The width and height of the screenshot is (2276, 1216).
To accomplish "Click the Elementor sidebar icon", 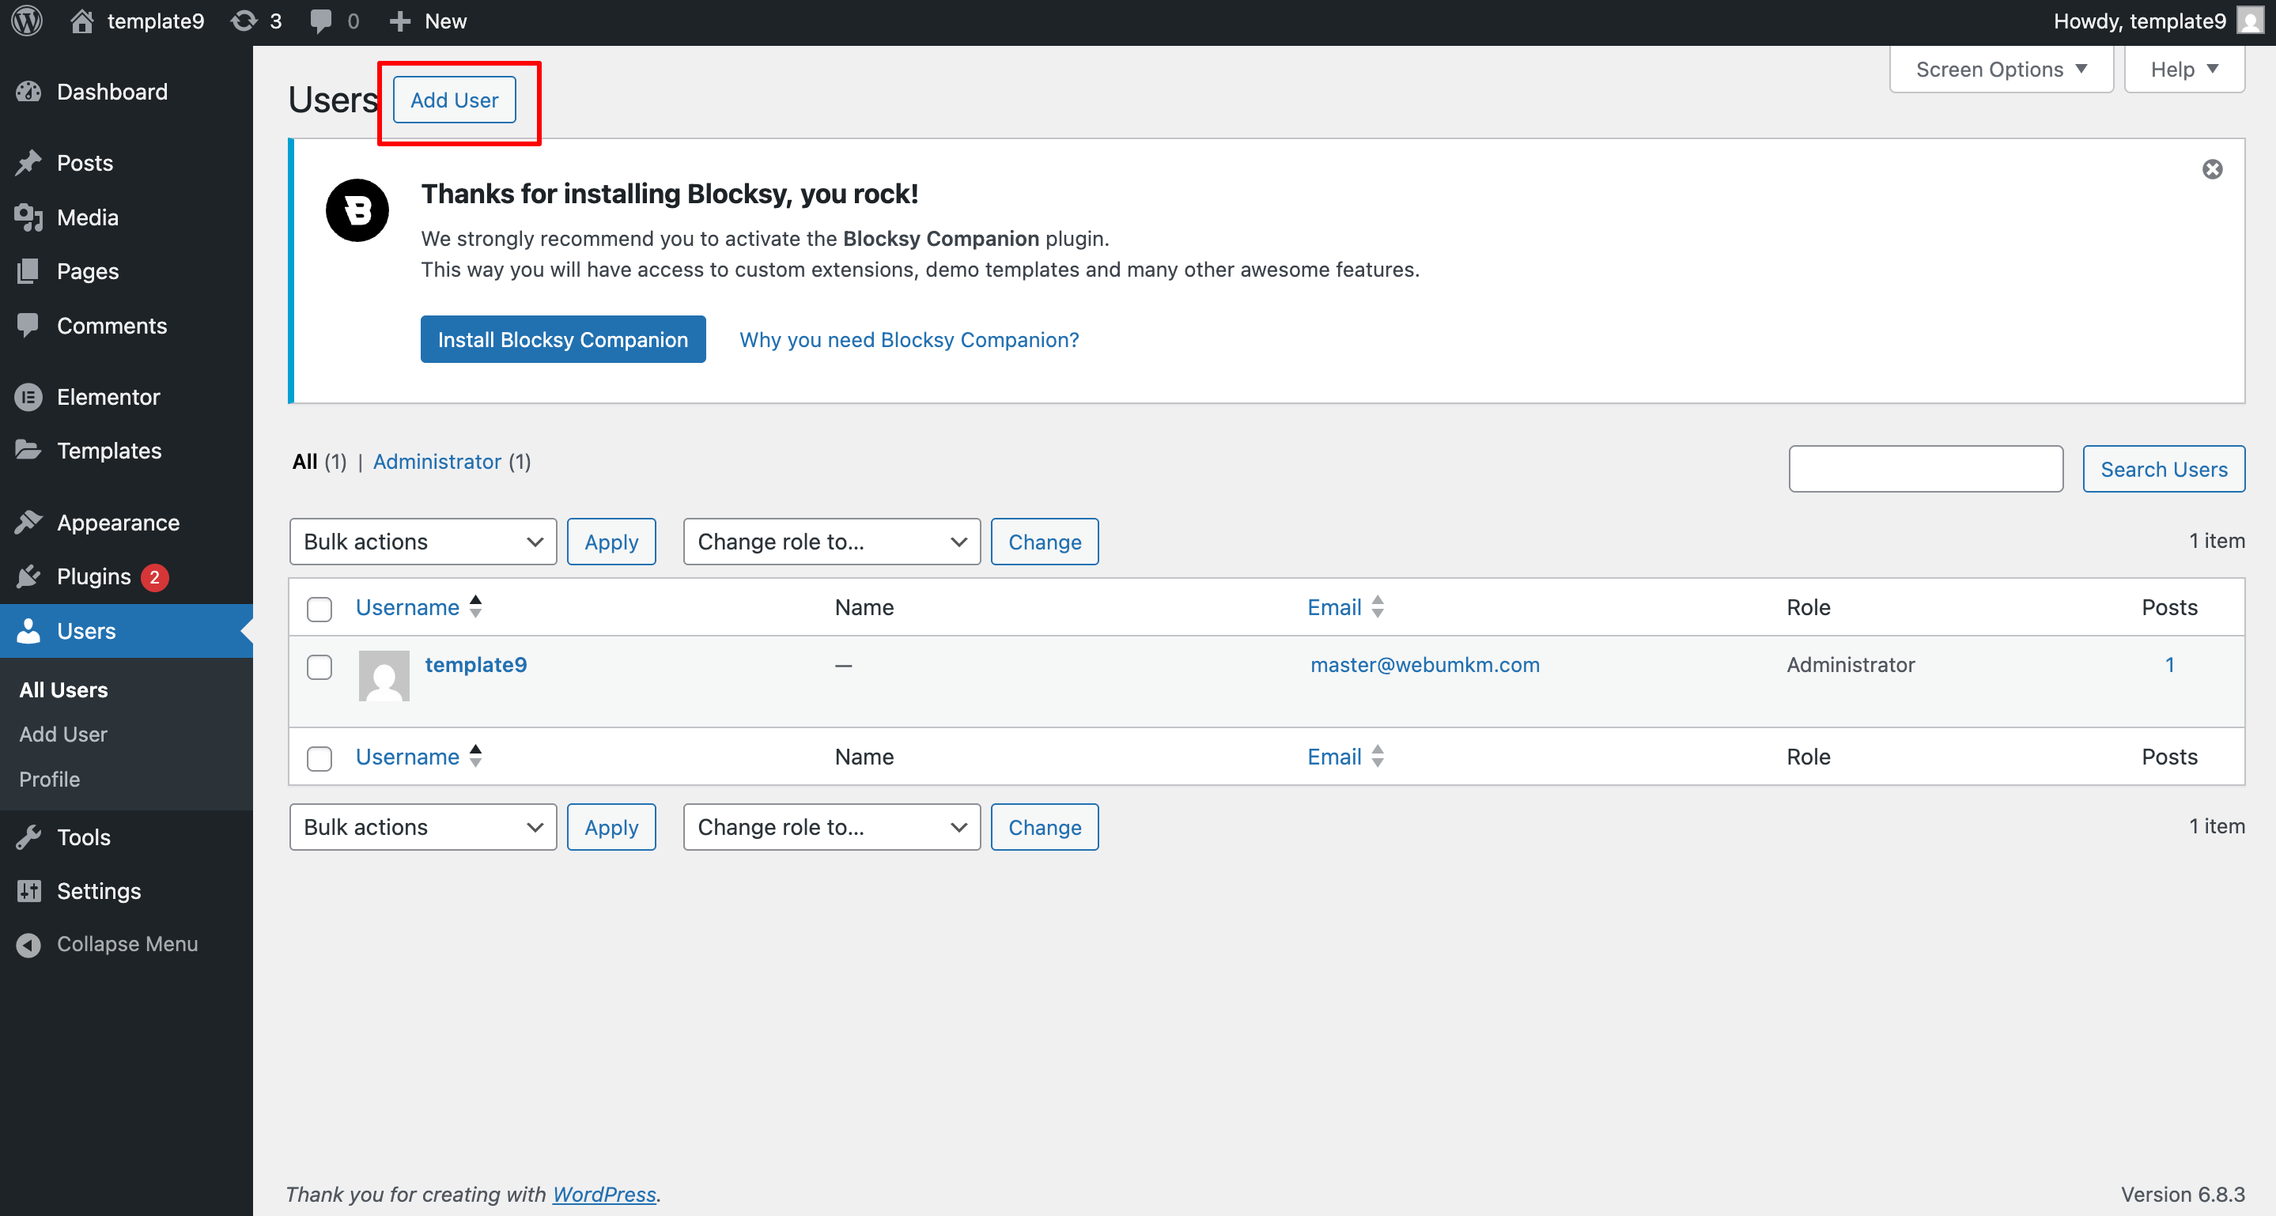I will pyautogui.click(x=28, y=398).
